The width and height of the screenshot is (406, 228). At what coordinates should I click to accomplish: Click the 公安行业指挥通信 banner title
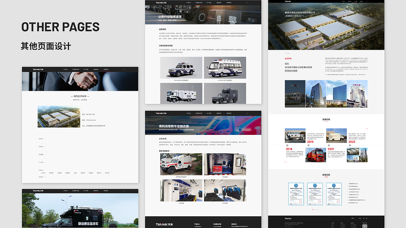(170, 16)
